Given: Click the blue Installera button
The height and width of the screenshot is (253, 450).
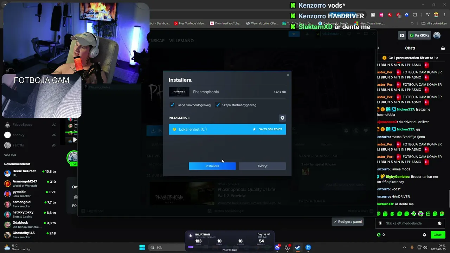Looking at the screenshot, I should click(x=212, y=166).
